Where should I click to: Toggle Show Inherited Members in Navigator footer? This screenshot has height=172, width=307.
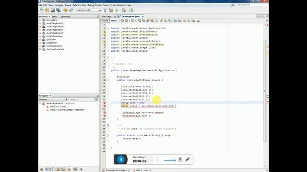pyautogui.click(x=42, y=169)
